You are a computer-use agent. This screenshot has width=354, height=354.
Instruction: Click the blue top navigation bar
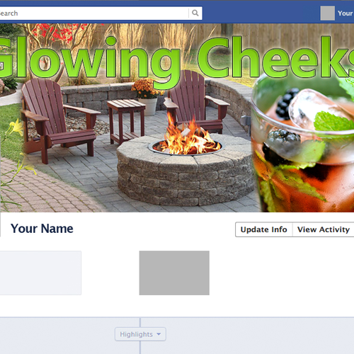(260, 12)
